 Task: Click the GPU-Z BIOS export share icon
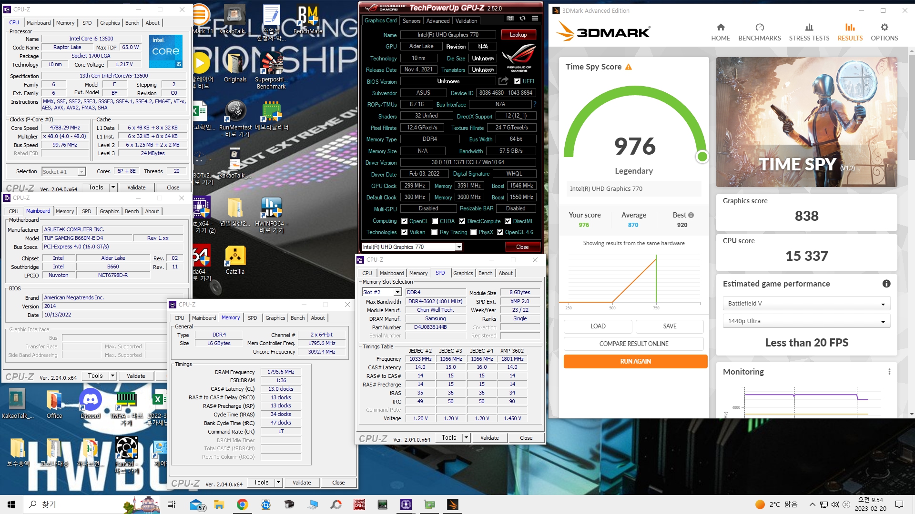pos(503,81)
